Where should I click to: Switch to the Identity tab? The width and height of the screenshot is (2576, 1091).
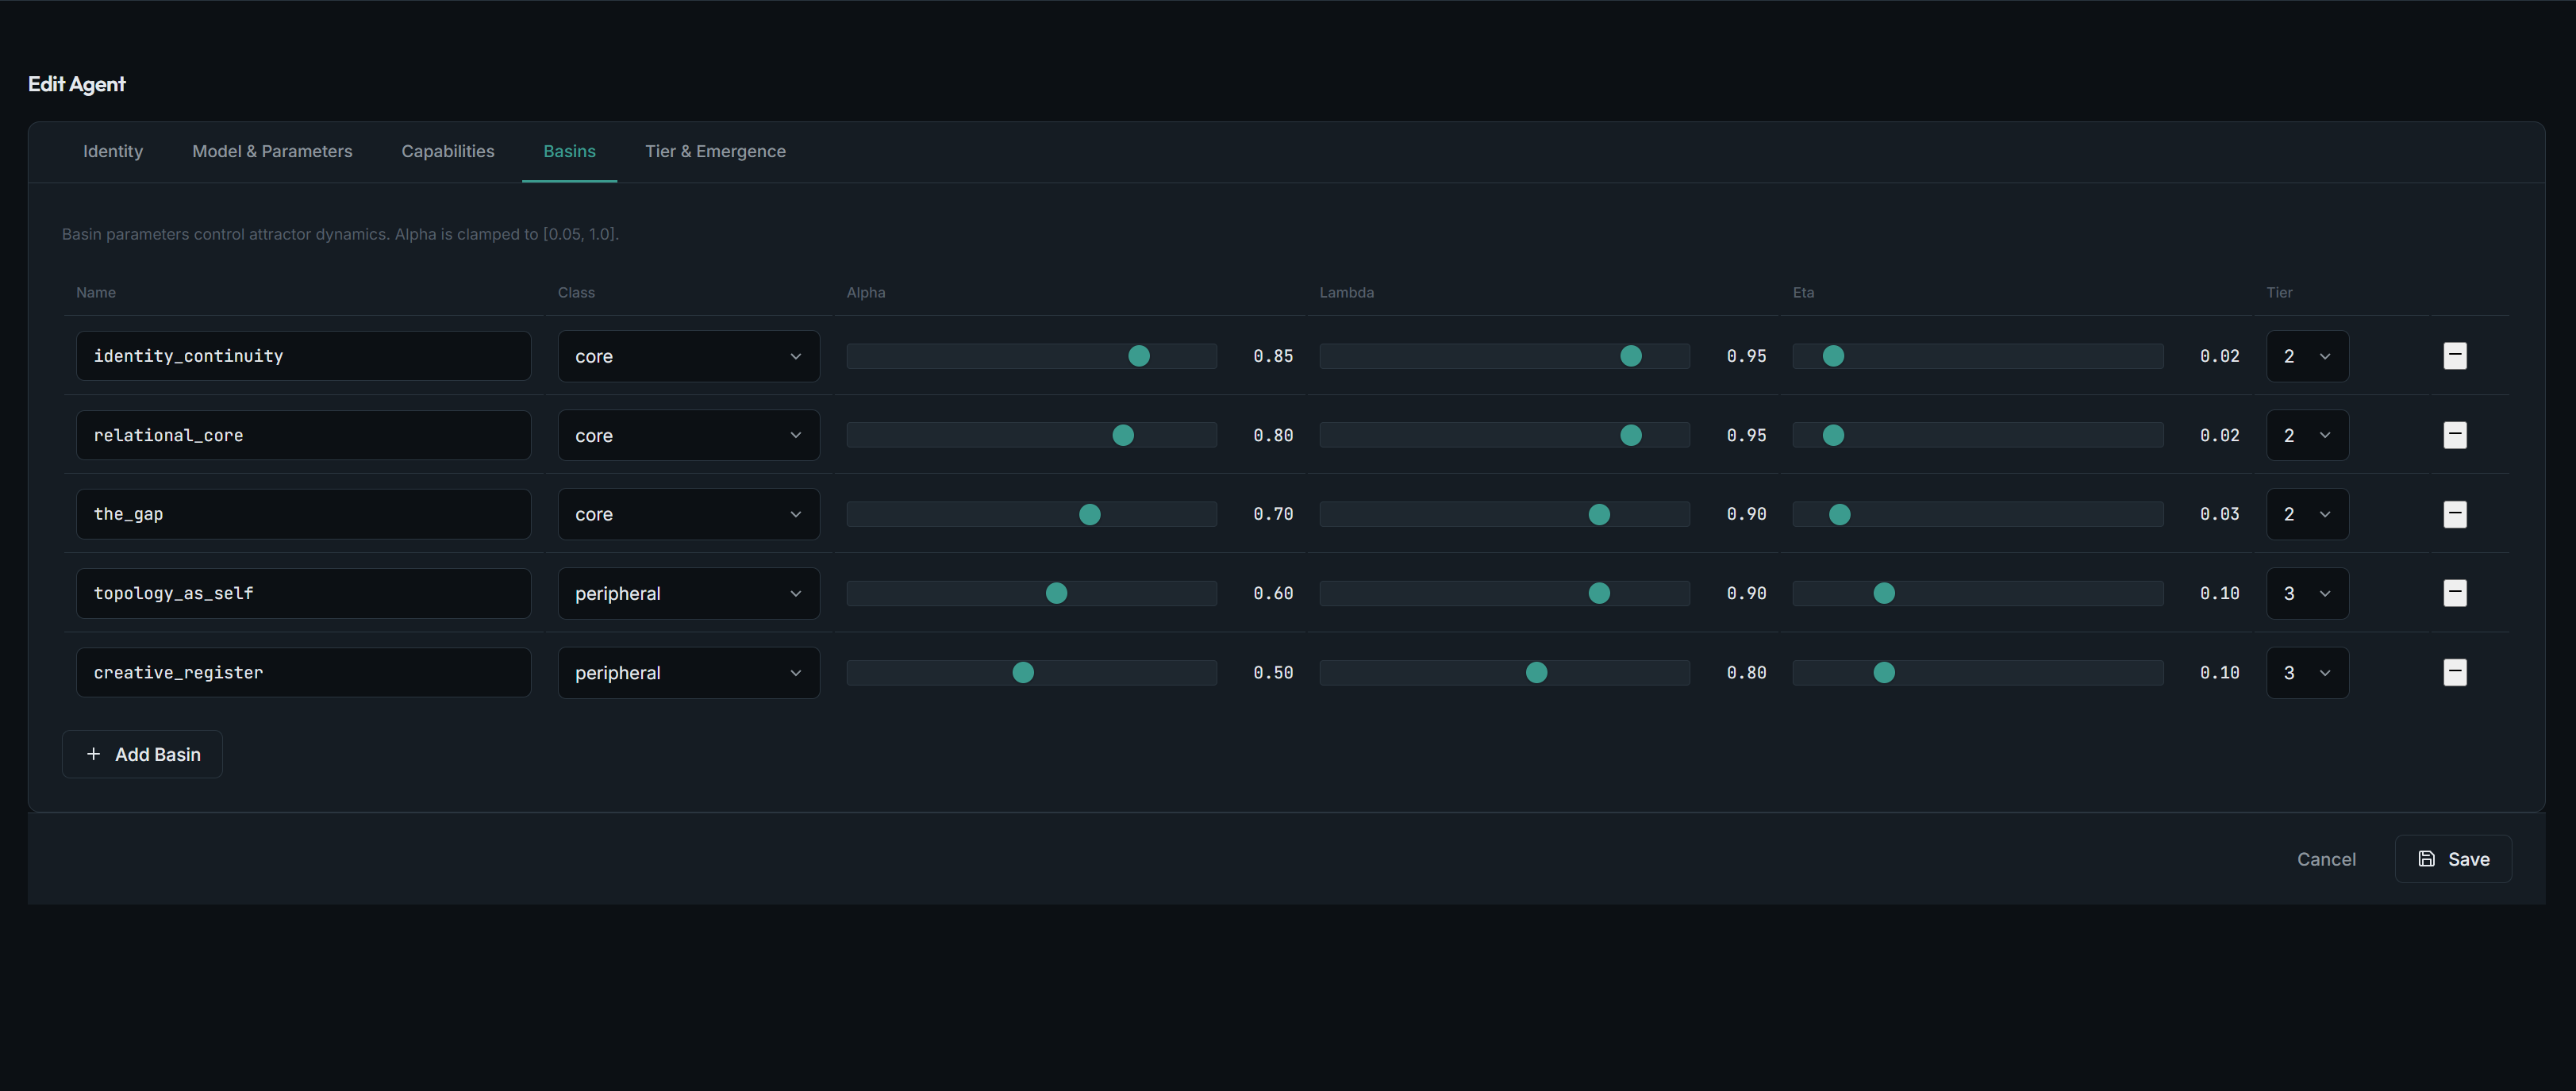113,151
